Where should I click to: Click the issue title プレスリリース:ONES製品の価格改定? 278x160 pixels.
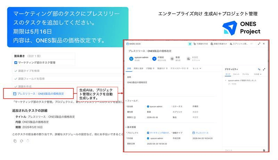(150, 51)
